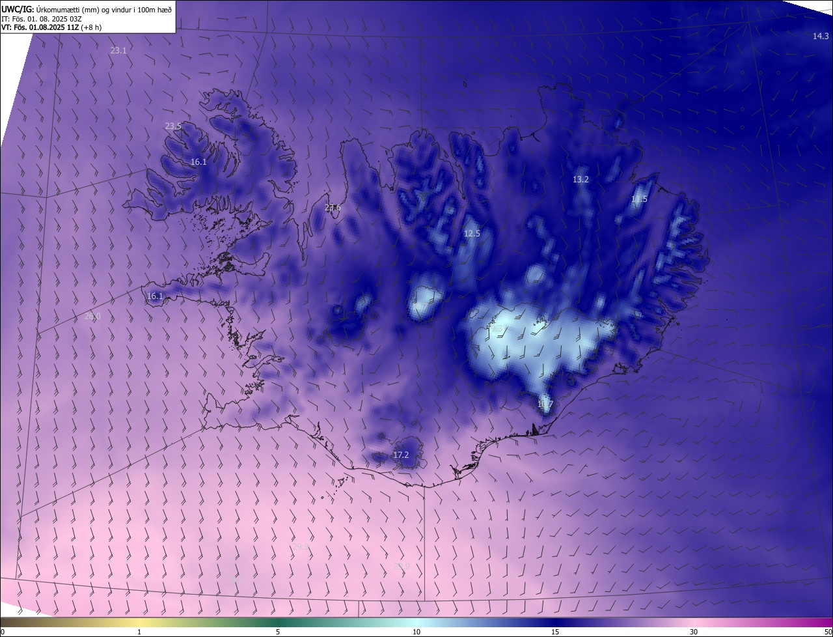
Task: Click the 13.2 value label on the map
Action: coord(580,179)
